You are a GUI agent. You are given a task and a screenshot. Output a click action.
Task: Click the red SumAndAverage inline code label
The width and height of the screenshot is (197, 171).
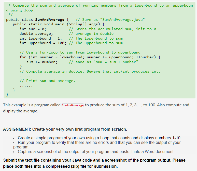tap(73, 105)
